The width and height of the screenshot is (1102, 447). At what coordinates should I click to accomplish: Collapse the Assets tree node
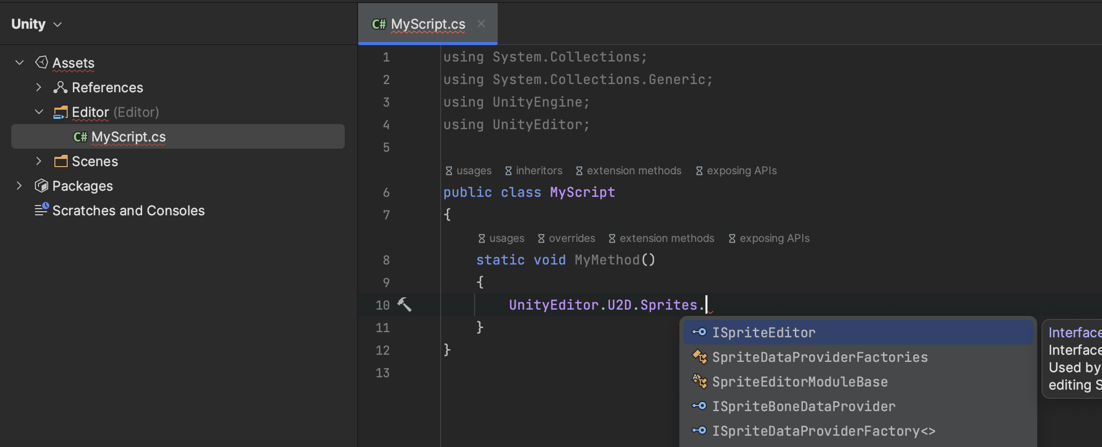click(19, 63)
